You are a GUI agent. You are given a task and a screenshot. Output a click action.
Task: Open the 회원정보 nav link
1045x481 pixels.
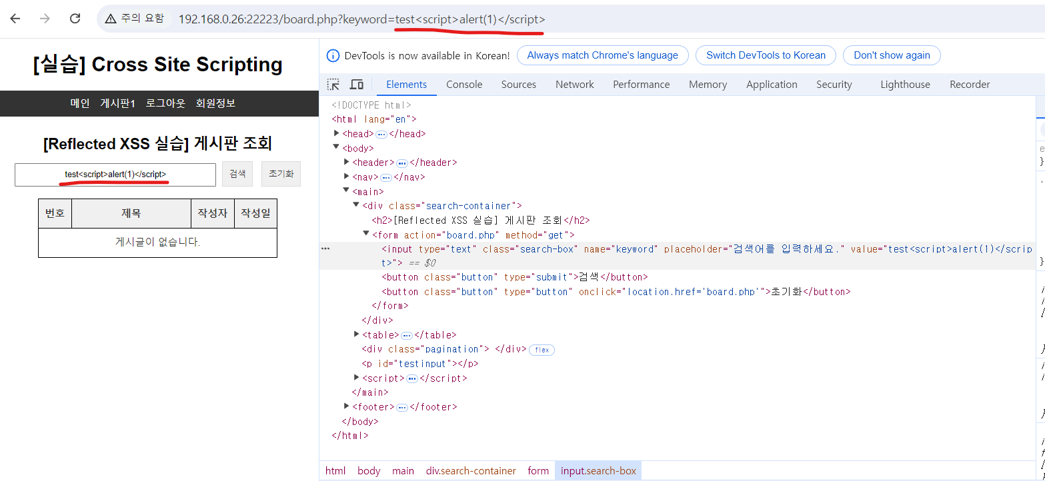pos(215,103)
